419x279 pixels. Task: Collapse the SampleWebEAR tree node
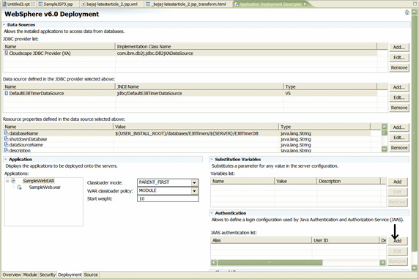[7, 181]
